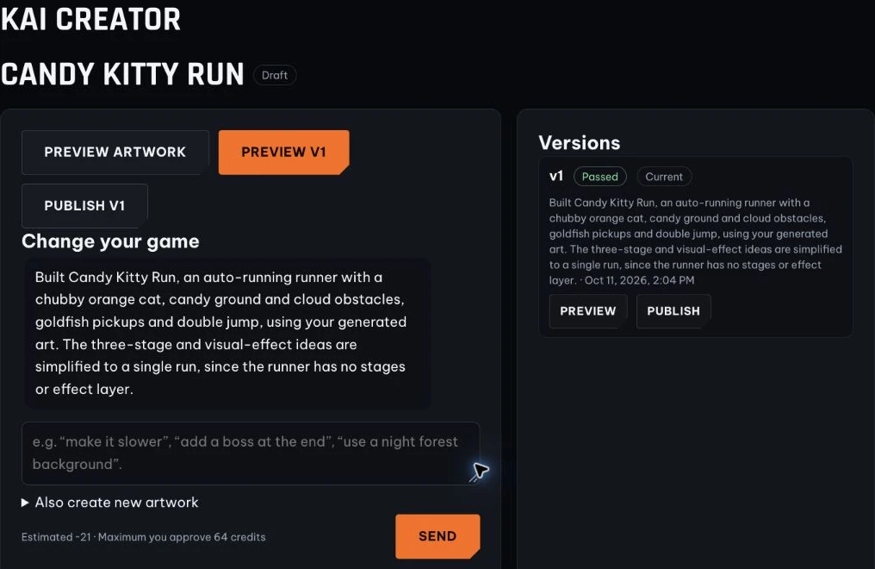The image size is (875, 569).
Task: Click the Candy Kitty Run title
Action: point(122,74)
